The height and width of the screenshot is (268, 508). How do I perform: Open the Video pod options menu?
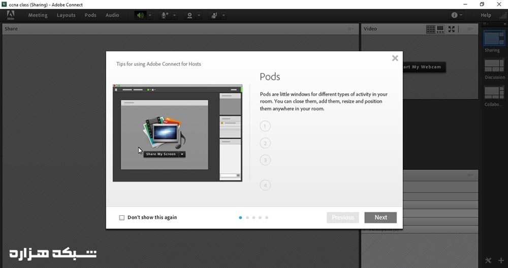[470, 29]
